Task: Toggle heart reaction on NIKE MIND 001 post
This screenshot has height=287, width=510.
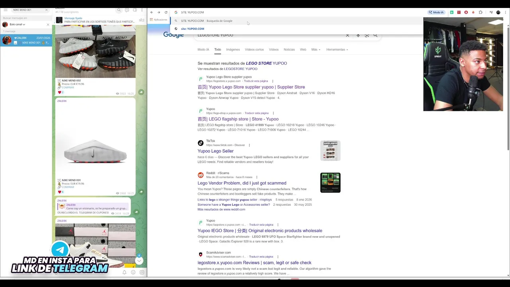Action: click(61, 192)
